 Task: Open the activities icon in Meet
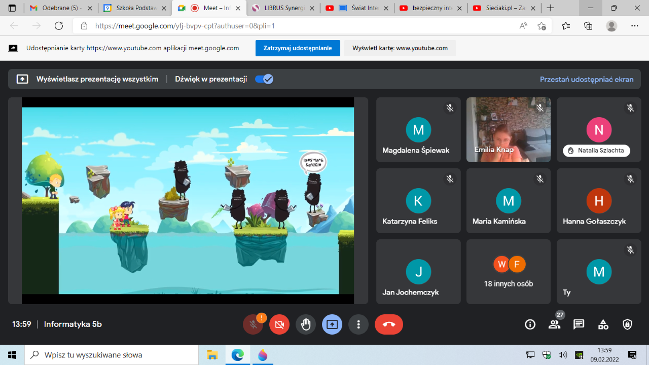pyautogui.click(x=603, y=324)
